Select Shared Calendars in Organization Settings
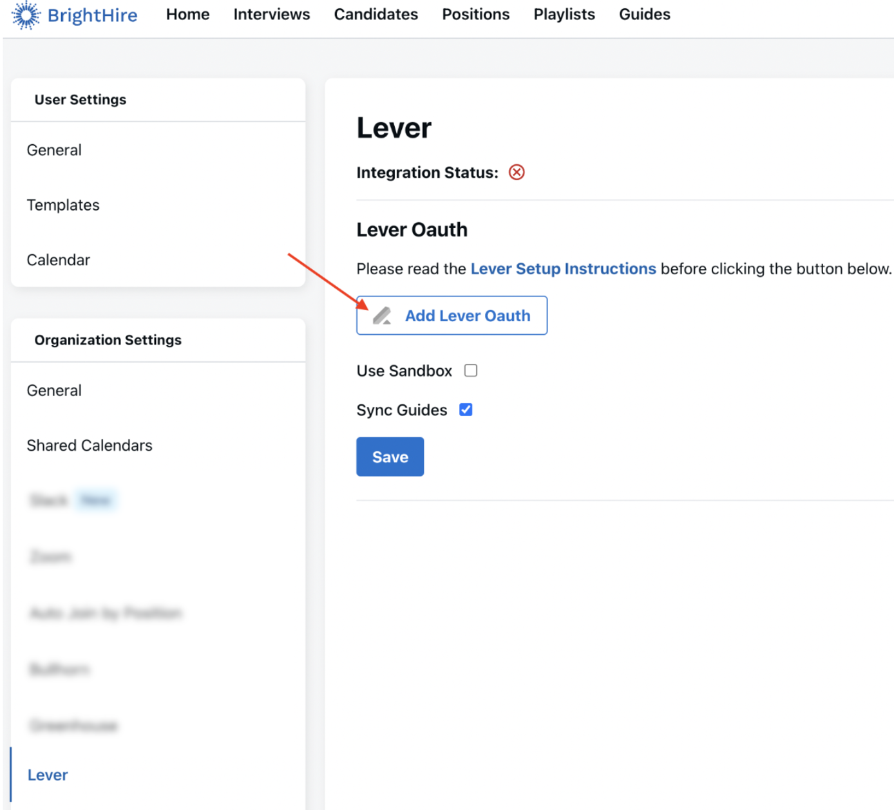Viewport: 894px width, 810px height. point(89,445)
